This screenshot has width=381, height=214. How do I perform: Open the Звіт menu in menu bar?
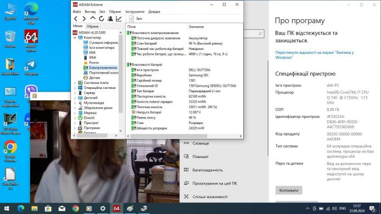tap(102, 12)
